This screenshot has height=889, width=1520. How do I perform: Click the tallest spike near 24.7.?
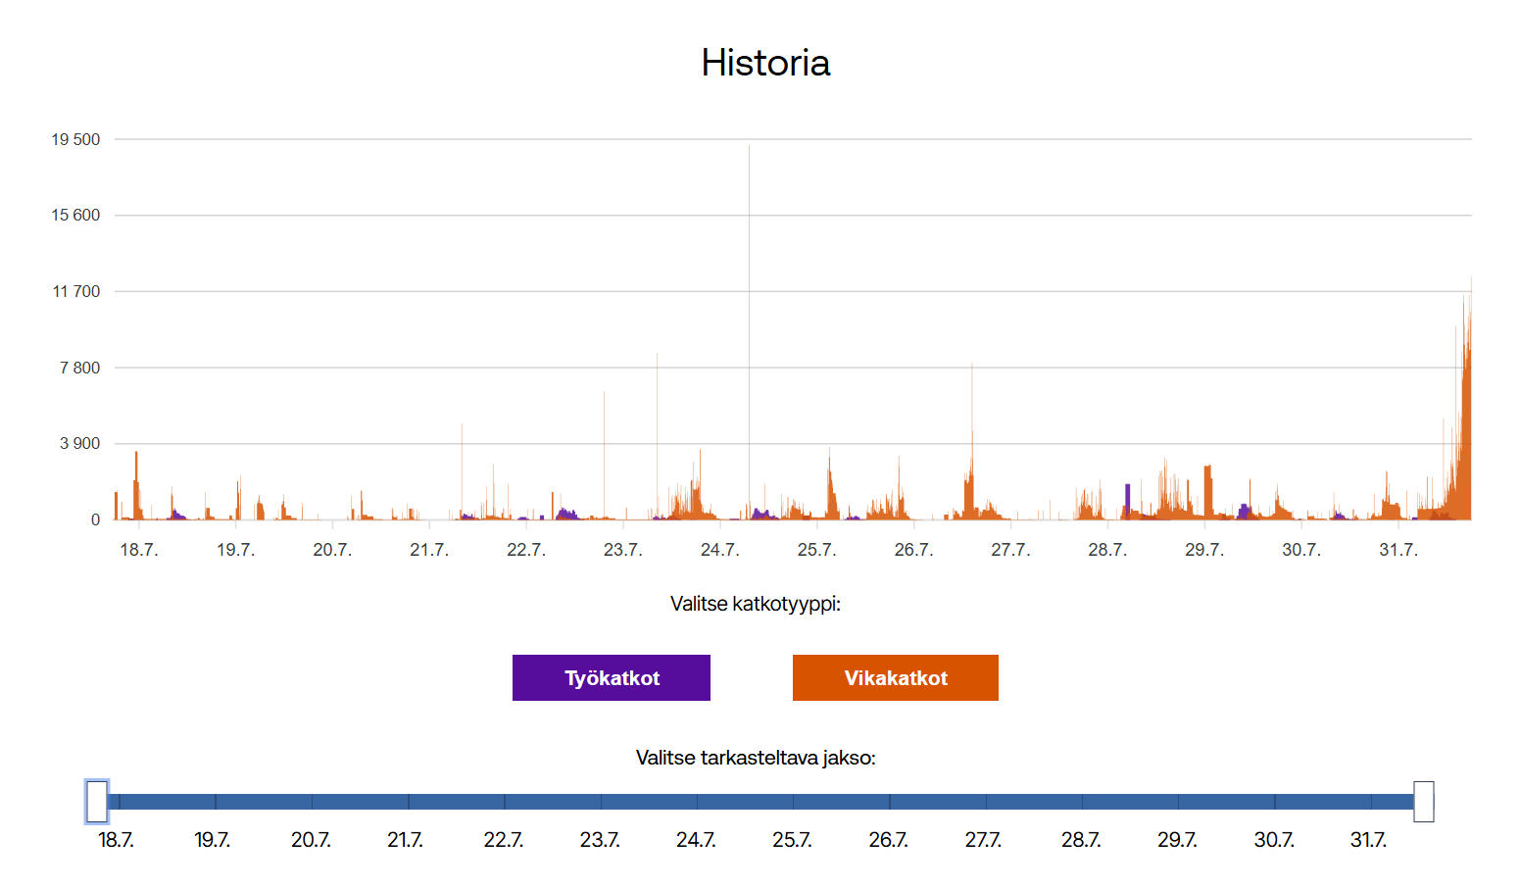point(749,294)
